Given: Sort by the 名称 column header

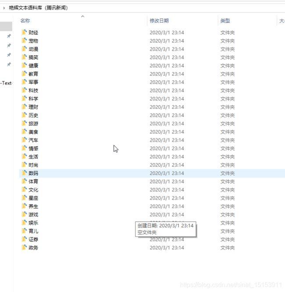Looking at the screenshot, I should click(25, 21).
